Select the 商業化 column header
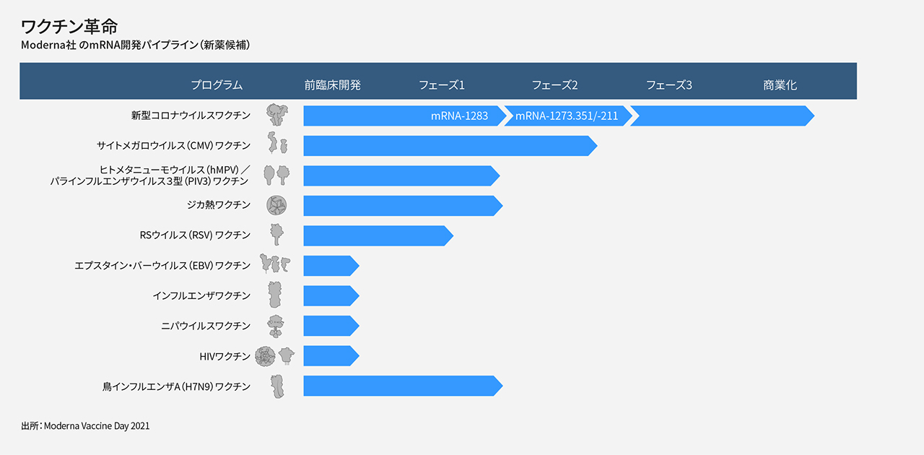 tap(780, 85)
